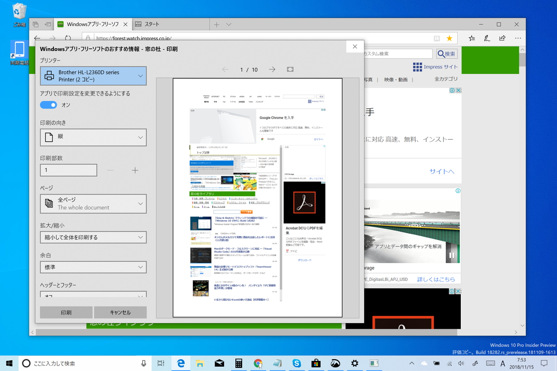This screenshot has width=557, height=371.
Task: Open Edge settings and more menu
Action: point(518,38)
